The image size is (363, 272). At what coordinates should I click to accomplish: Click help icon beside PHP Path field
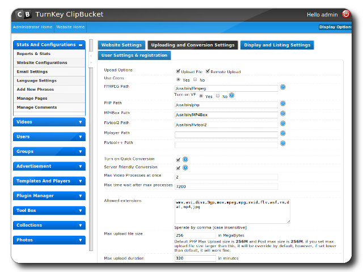click(x=282, y=104)
